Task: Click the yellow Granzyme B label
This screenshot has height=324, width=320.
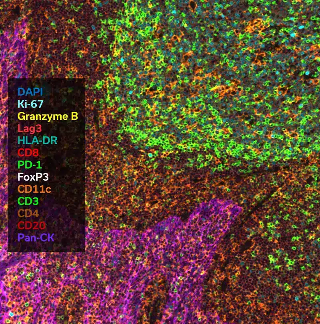Action: point(48,116)
